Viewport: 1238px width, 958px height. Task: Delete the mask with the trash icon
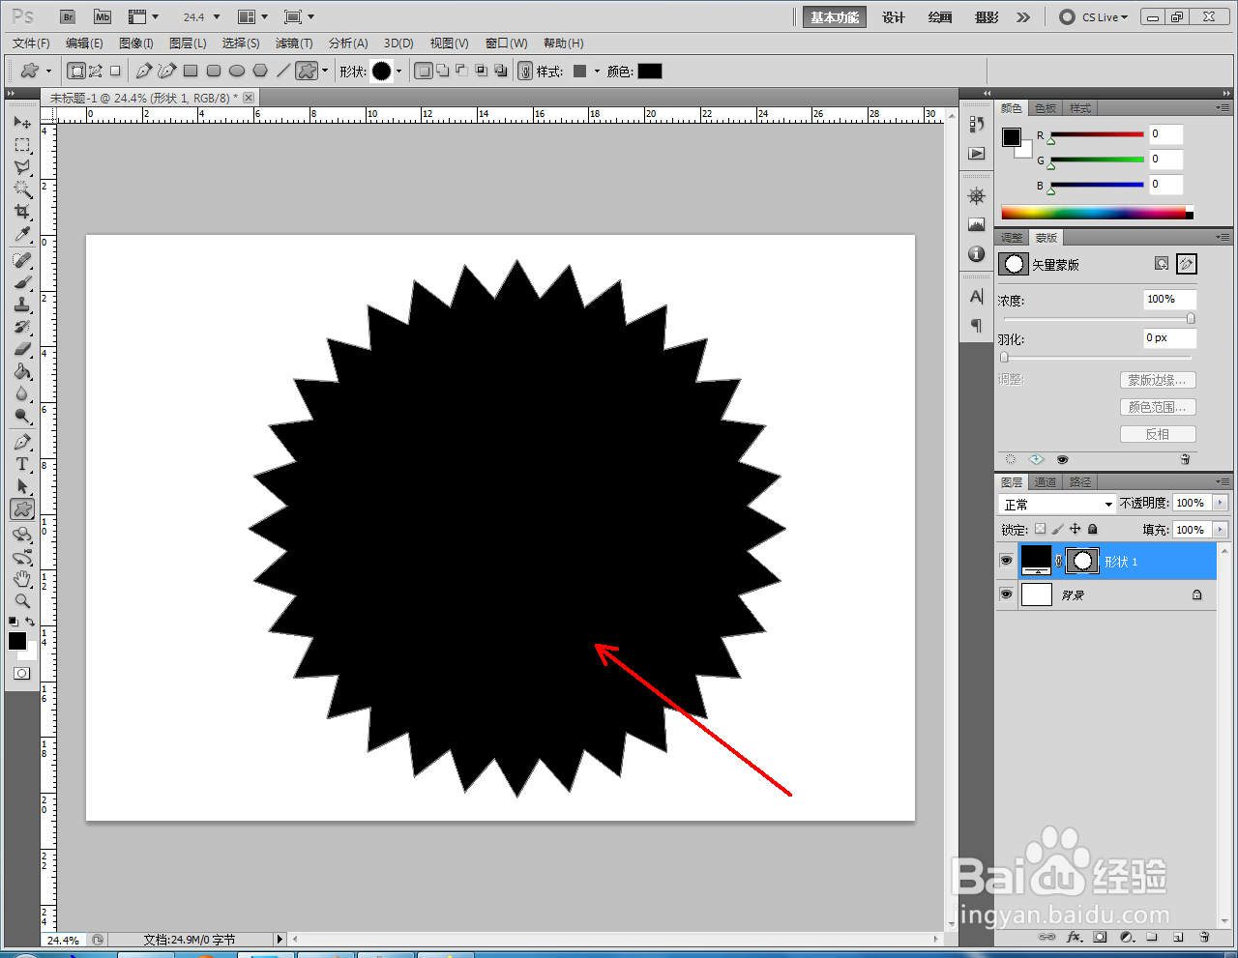click(1185, 459)
